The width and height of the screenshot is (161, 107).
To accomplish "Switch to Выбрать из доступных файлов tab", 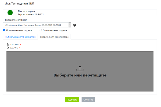I will tap(20, 37).
